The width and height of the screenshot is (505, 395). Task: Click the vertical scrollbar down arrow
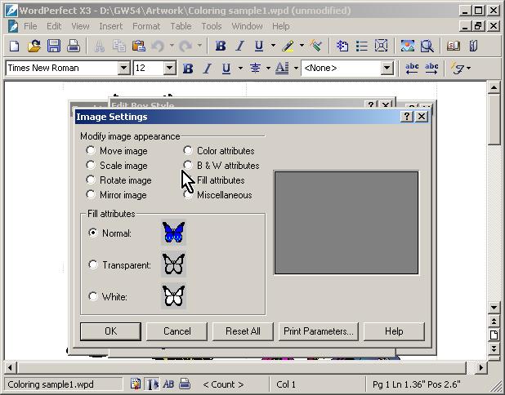(494, 308)
